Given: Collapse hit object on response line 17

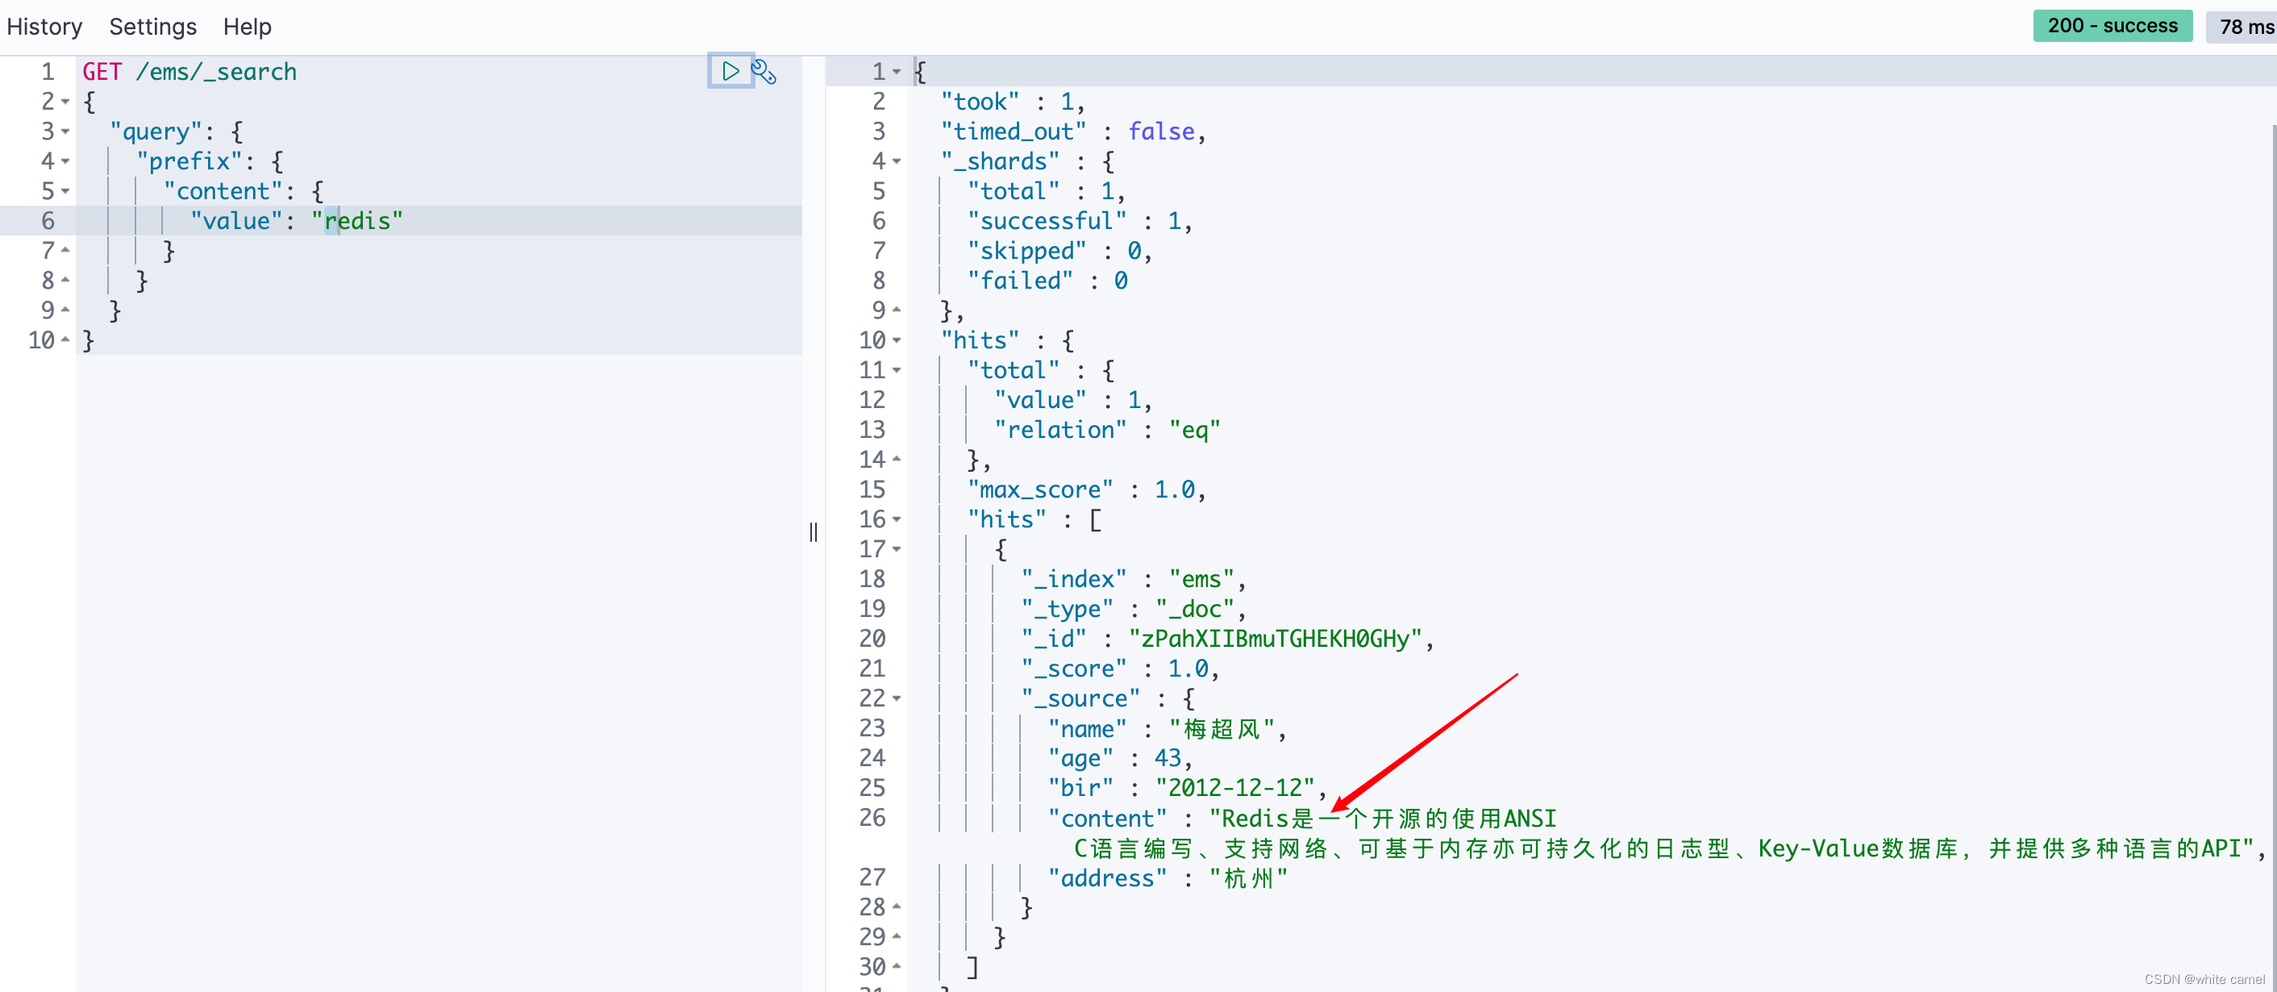Looking at the screenshot, I should click(897, 549).
